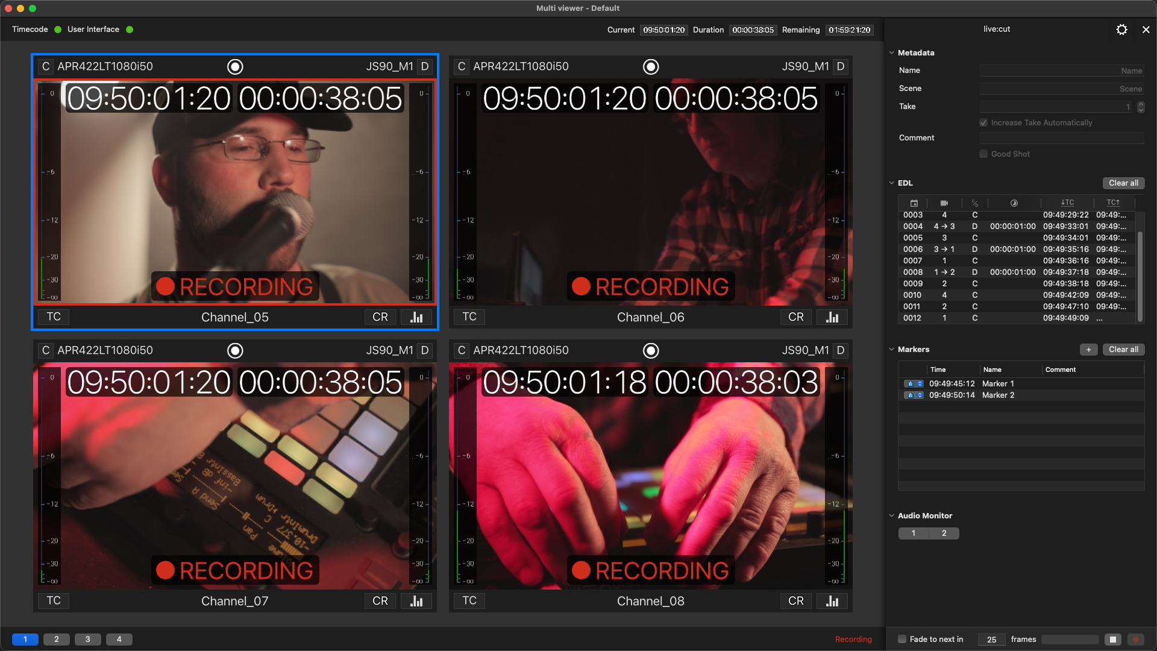Click the Scene metadata input field
The height and width of the screenshot is (651, 1157).
pyautogui.click(x=1061, y=89)
